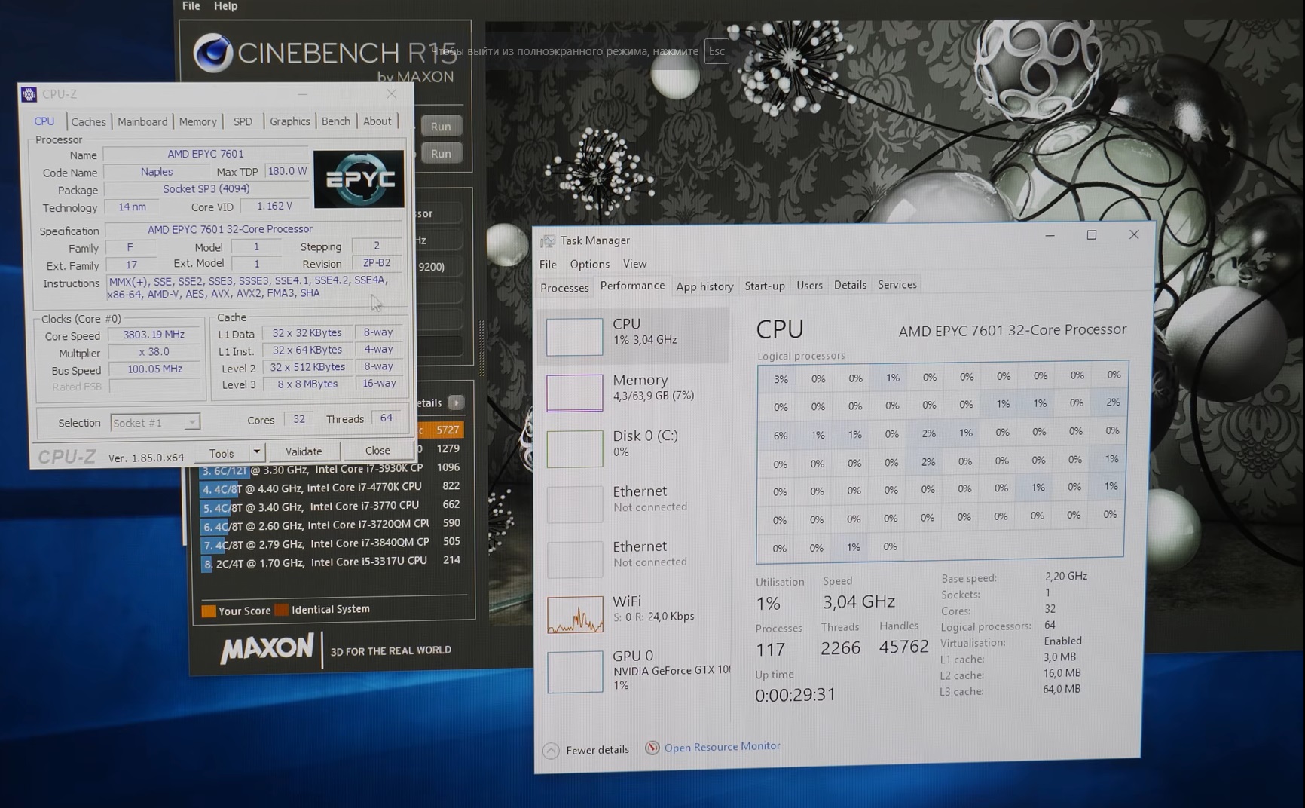Click the Tools button in CPU-Z
The width and height of the screenshot is (1305, 808).
[x=222, y=452]
